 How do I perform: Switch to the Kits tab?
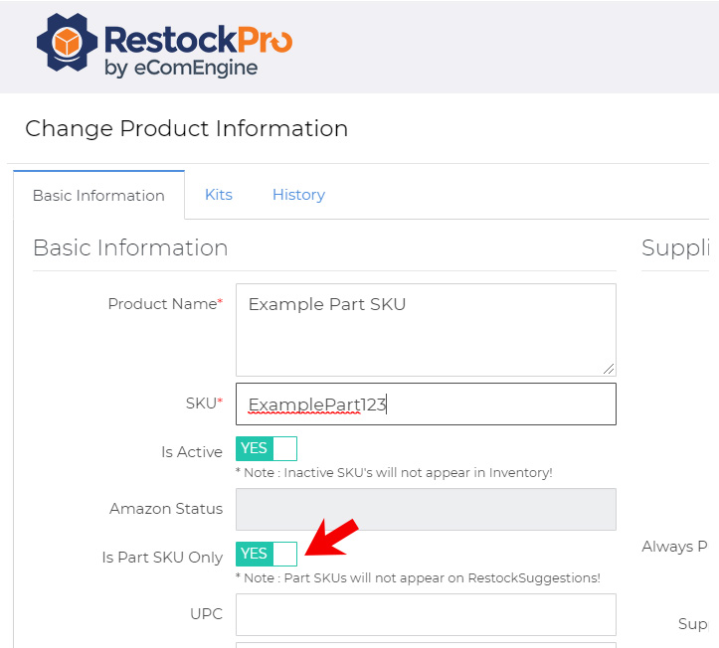tap(219, 195)
